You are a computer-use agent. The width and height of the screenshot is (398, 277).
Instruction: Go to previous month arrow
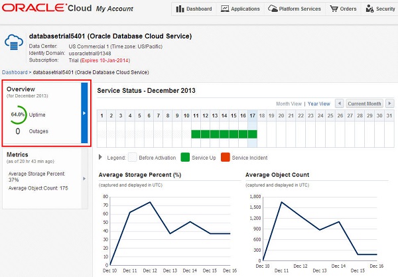point(340,103)
